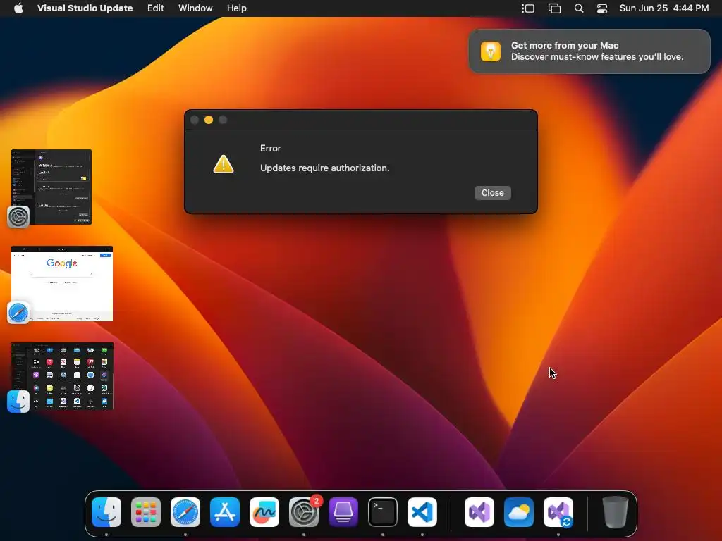Image resolution: width=722 pixels, height=541 pixels.
Task: Click the Error heading text
Action: 270,148
